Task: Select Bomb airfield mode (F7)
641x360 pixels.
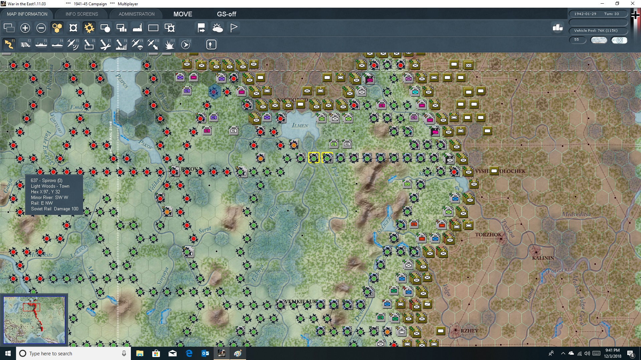Action: pos(105,44)
